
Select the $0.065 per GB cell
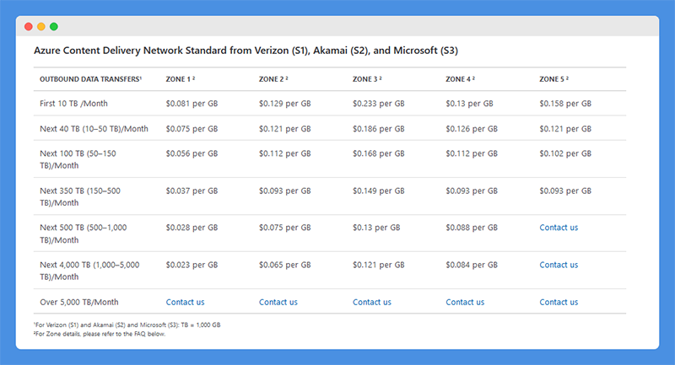pyautogui.click(x=284, y=265)
